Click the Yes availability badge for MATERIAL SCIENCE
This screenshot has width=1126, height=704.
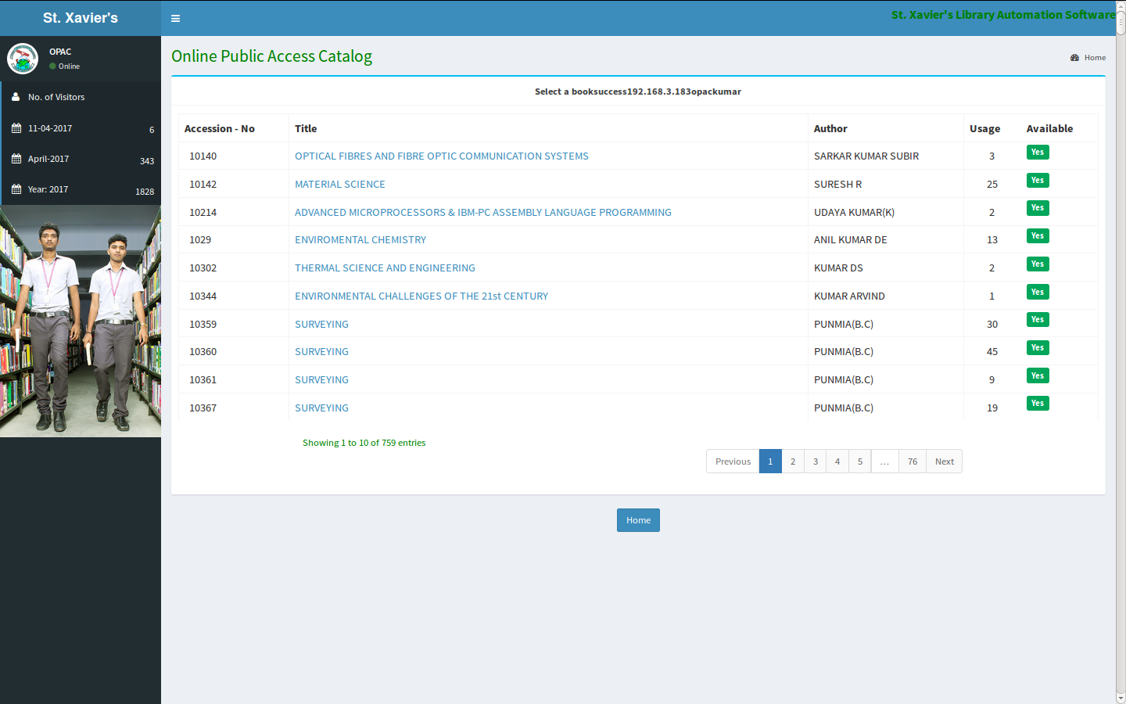coord(1038,180)
